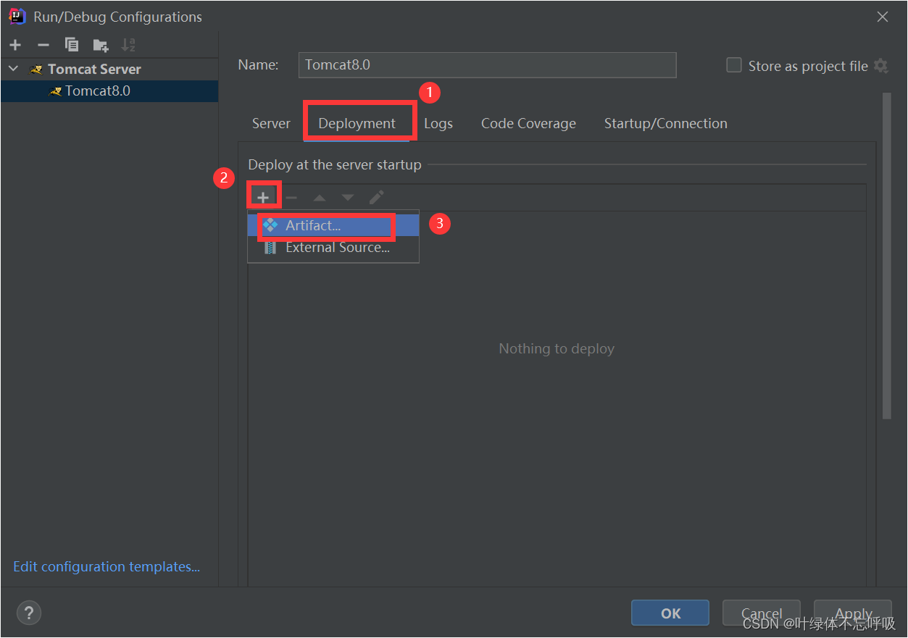Viewport: 908px width, 638px height.
Task: Sort configurations alphabetically
Action: (x=128, y=45)
